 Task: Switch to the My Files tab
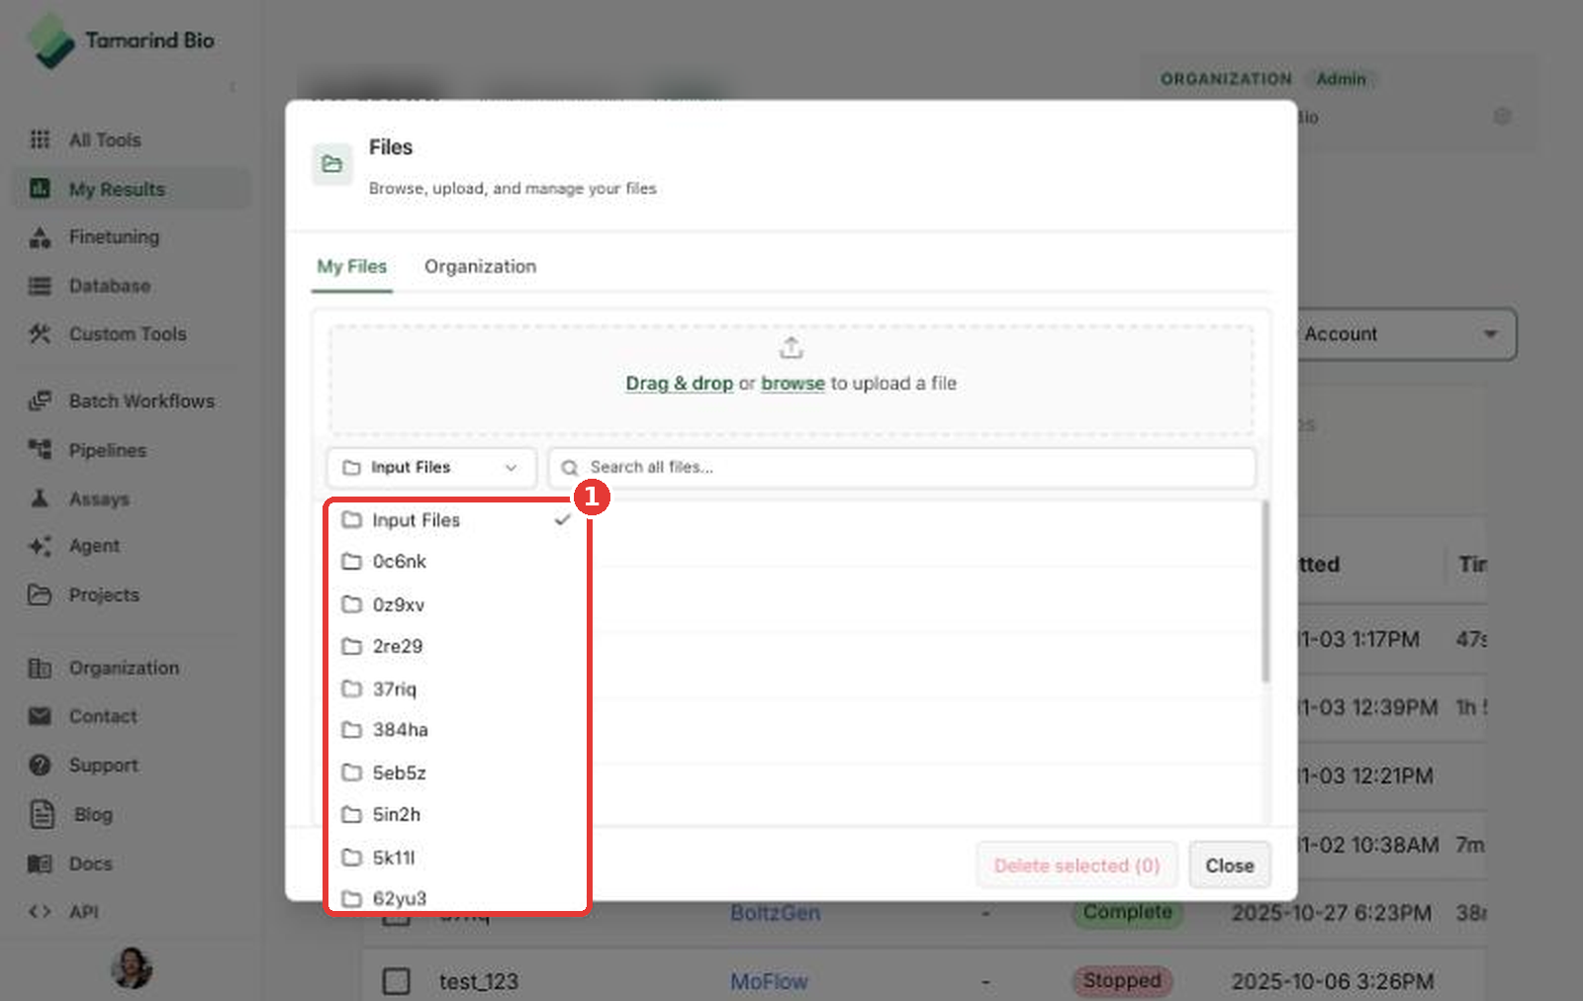[352, 267]
